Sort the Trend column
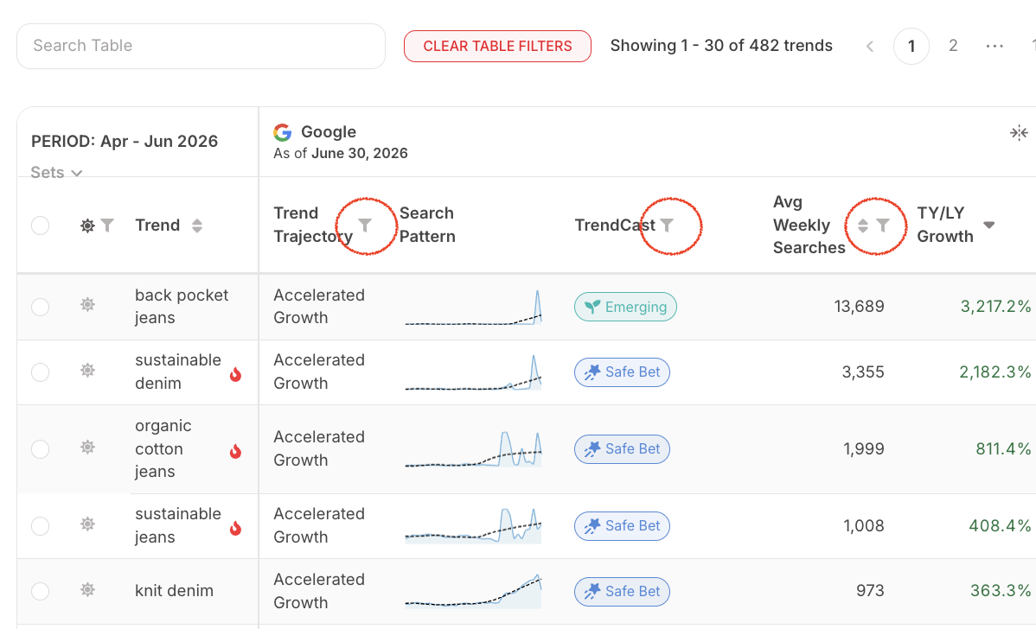 point(197,226)
